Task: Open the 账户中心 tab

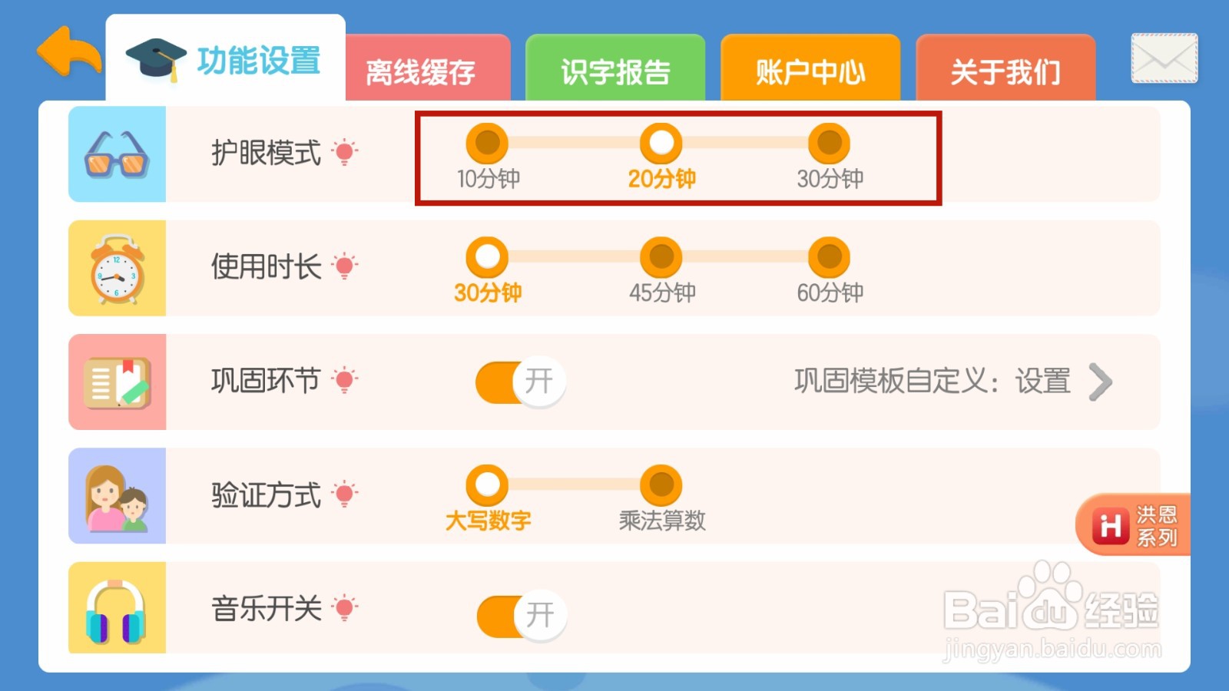Action: (x=810, y=71)
